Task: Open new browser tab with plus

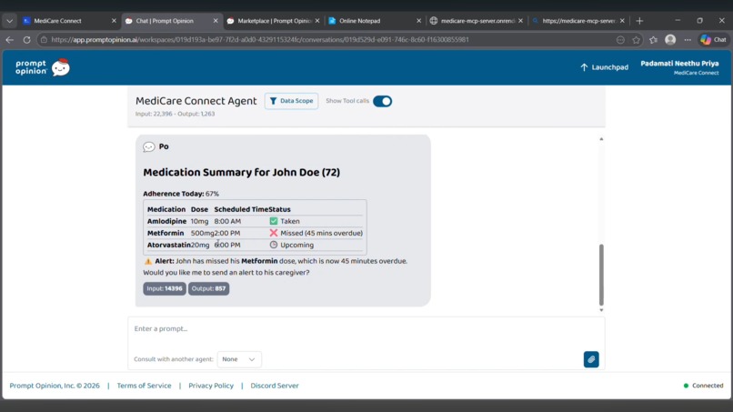Action: point(639,21)
